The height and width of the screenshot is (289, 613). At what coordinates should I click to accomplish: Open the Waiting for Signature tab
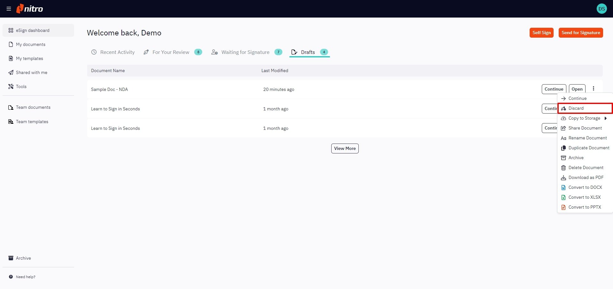click(245, 52)
